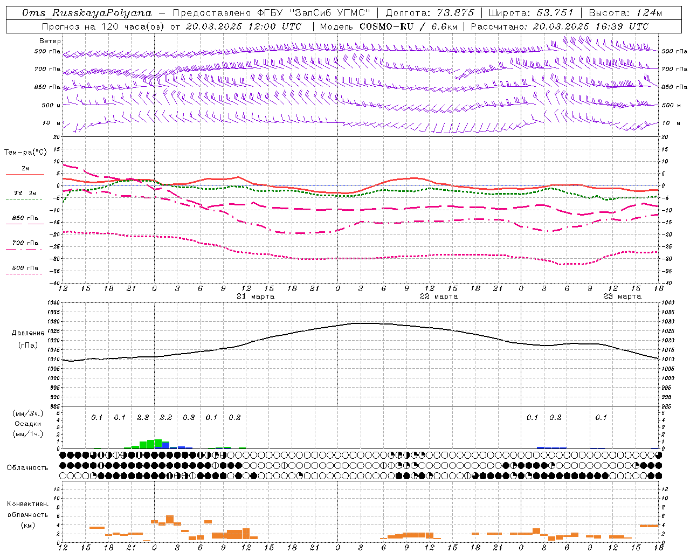Screen dimensions: 690x552
Task: Select the Высота: 124м text
Action: click(625, 13)
